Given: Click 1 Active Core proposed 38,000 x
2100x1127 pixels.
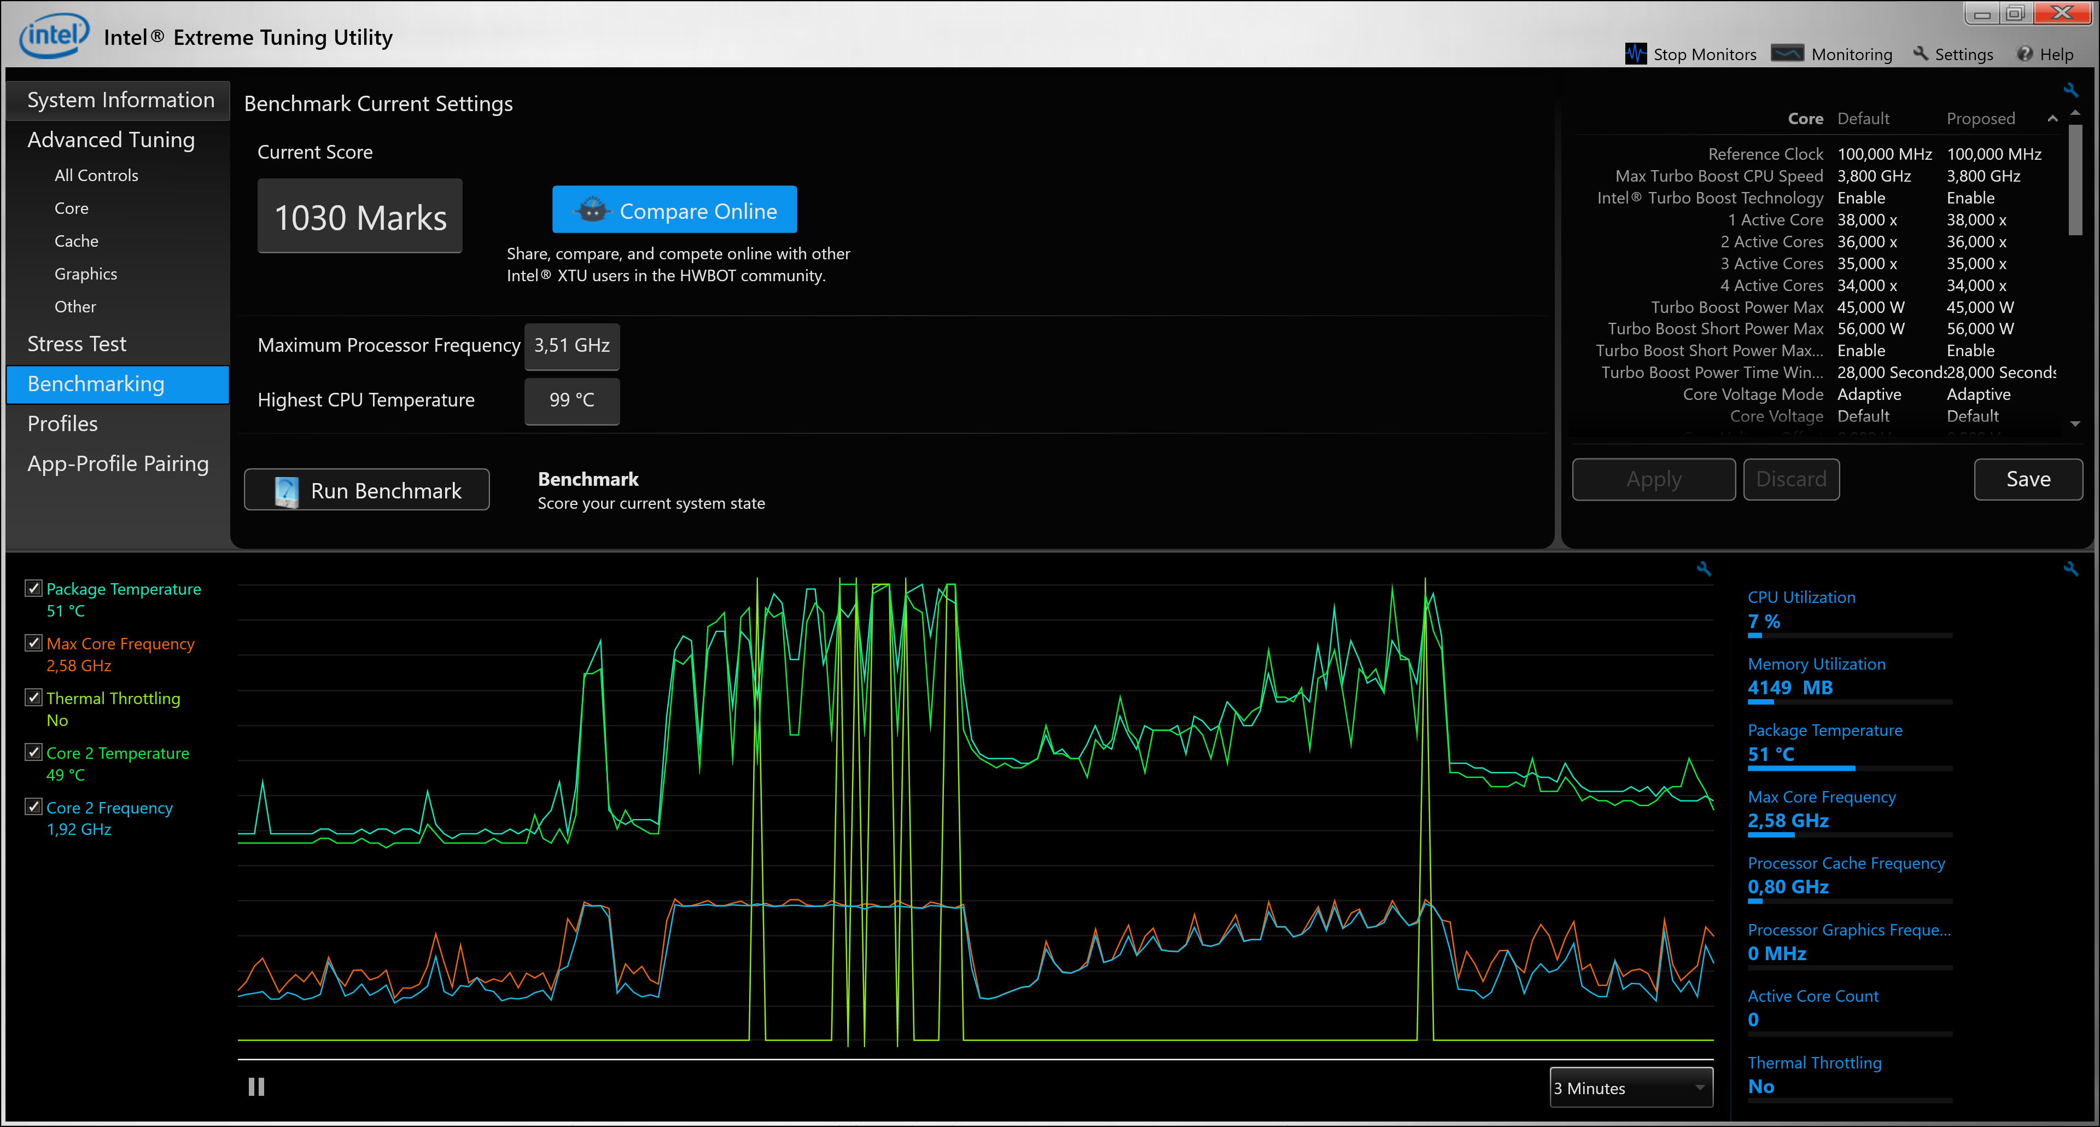Looking at the screenshot, I should 1976,220.
